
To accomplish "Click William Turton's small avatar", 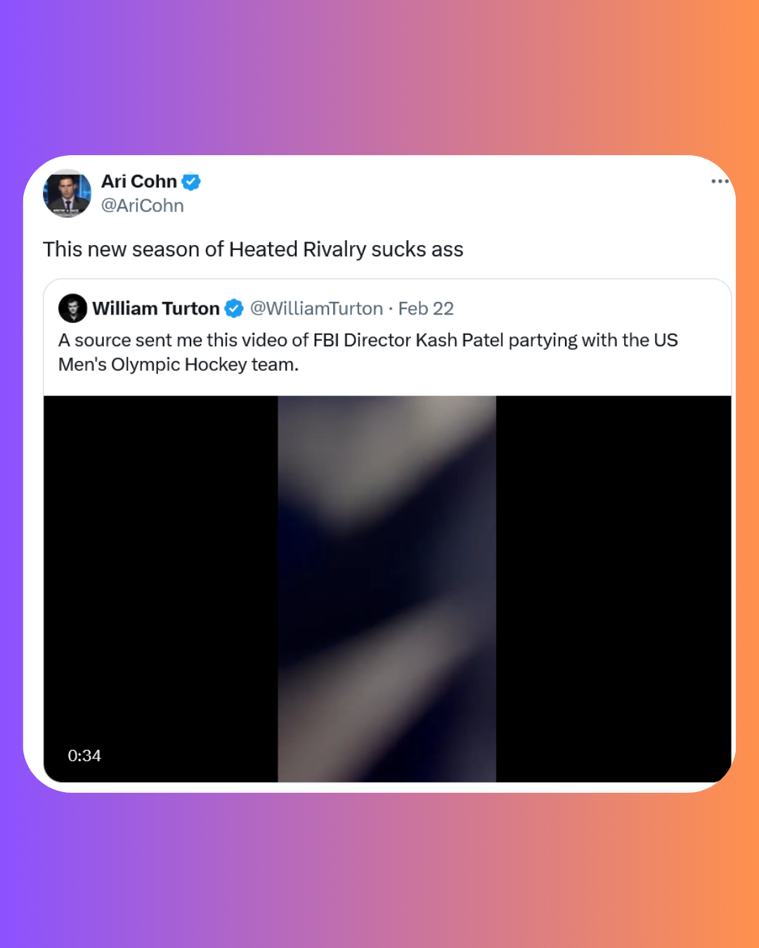I will [72, 308].
